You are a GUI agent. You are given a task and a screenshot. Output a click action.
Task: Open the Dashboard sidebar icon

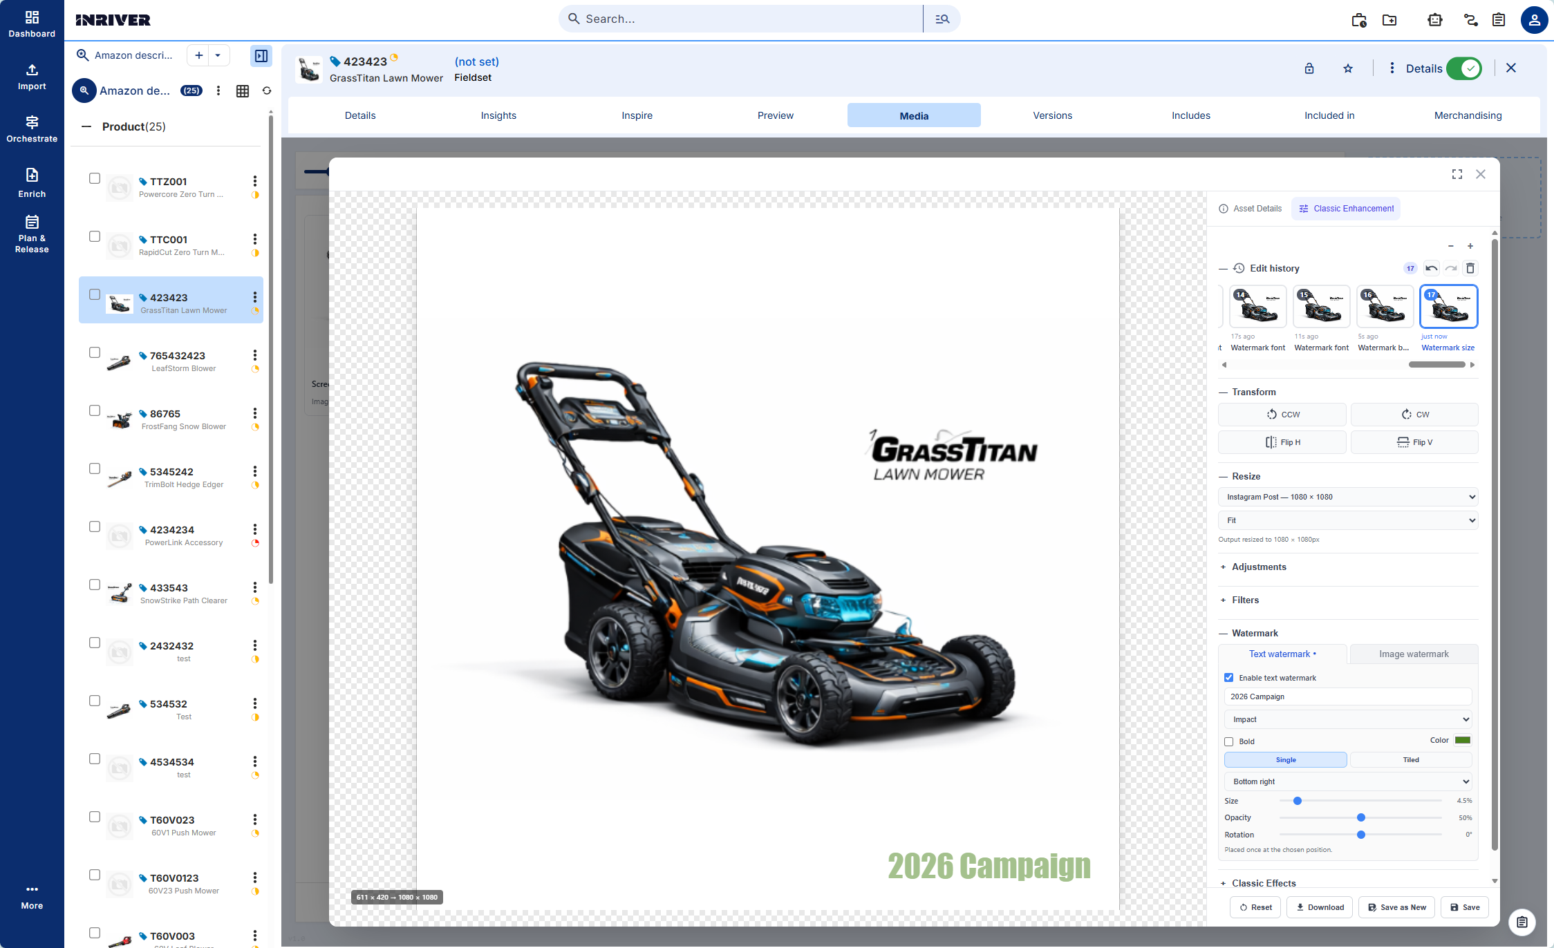click(x=32, y=23)
